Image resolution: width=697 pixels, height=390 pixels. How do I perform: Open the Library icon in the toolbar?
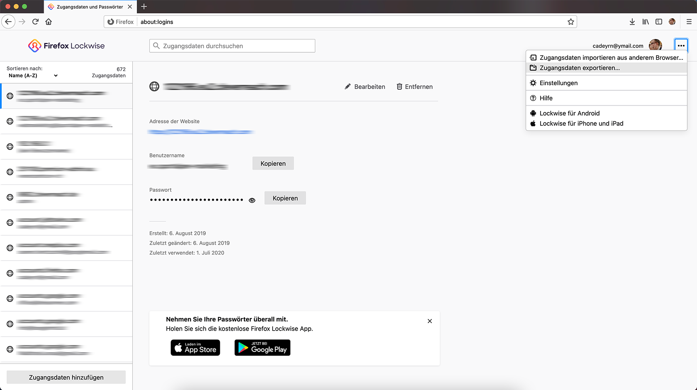coord(646,22)
